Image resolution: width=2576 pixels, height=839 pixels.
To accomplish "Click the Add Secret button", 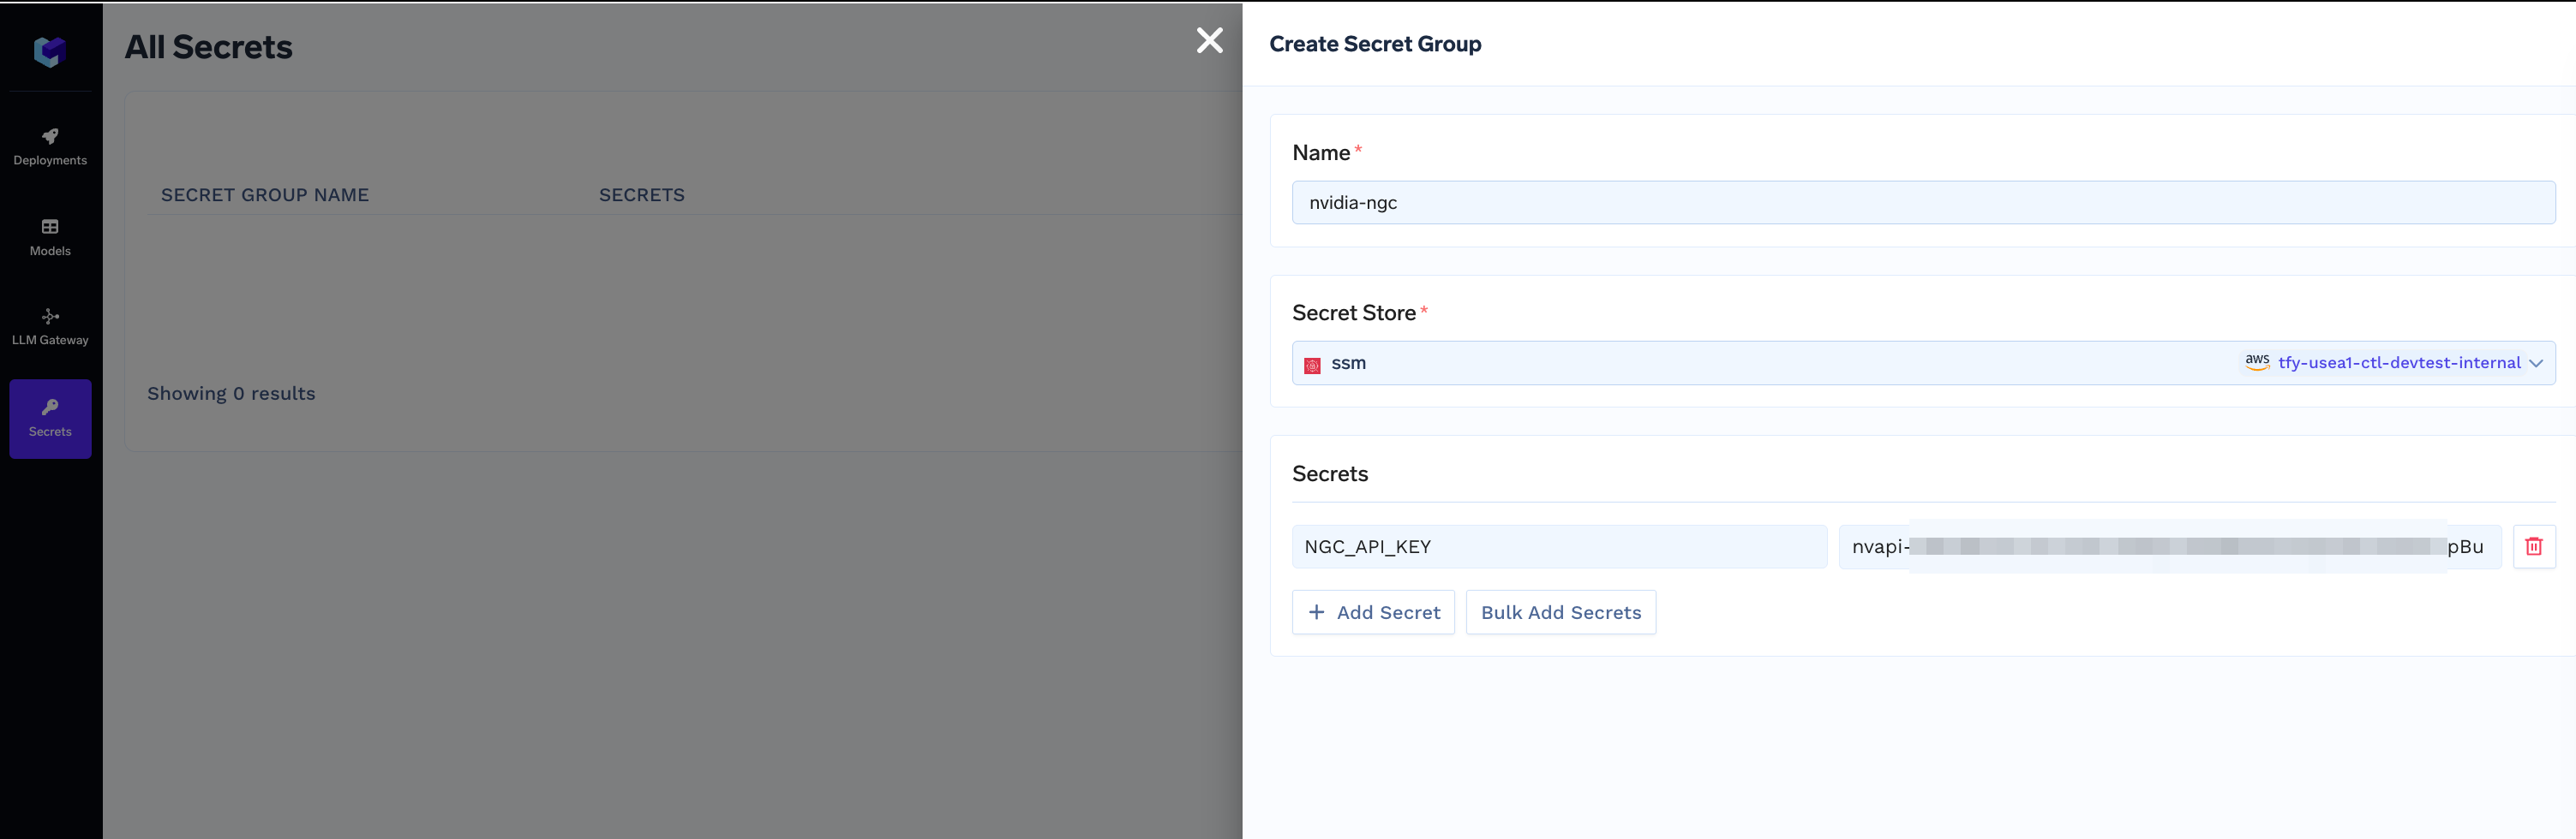I will pyautogui.click(x=1373, y=612).
